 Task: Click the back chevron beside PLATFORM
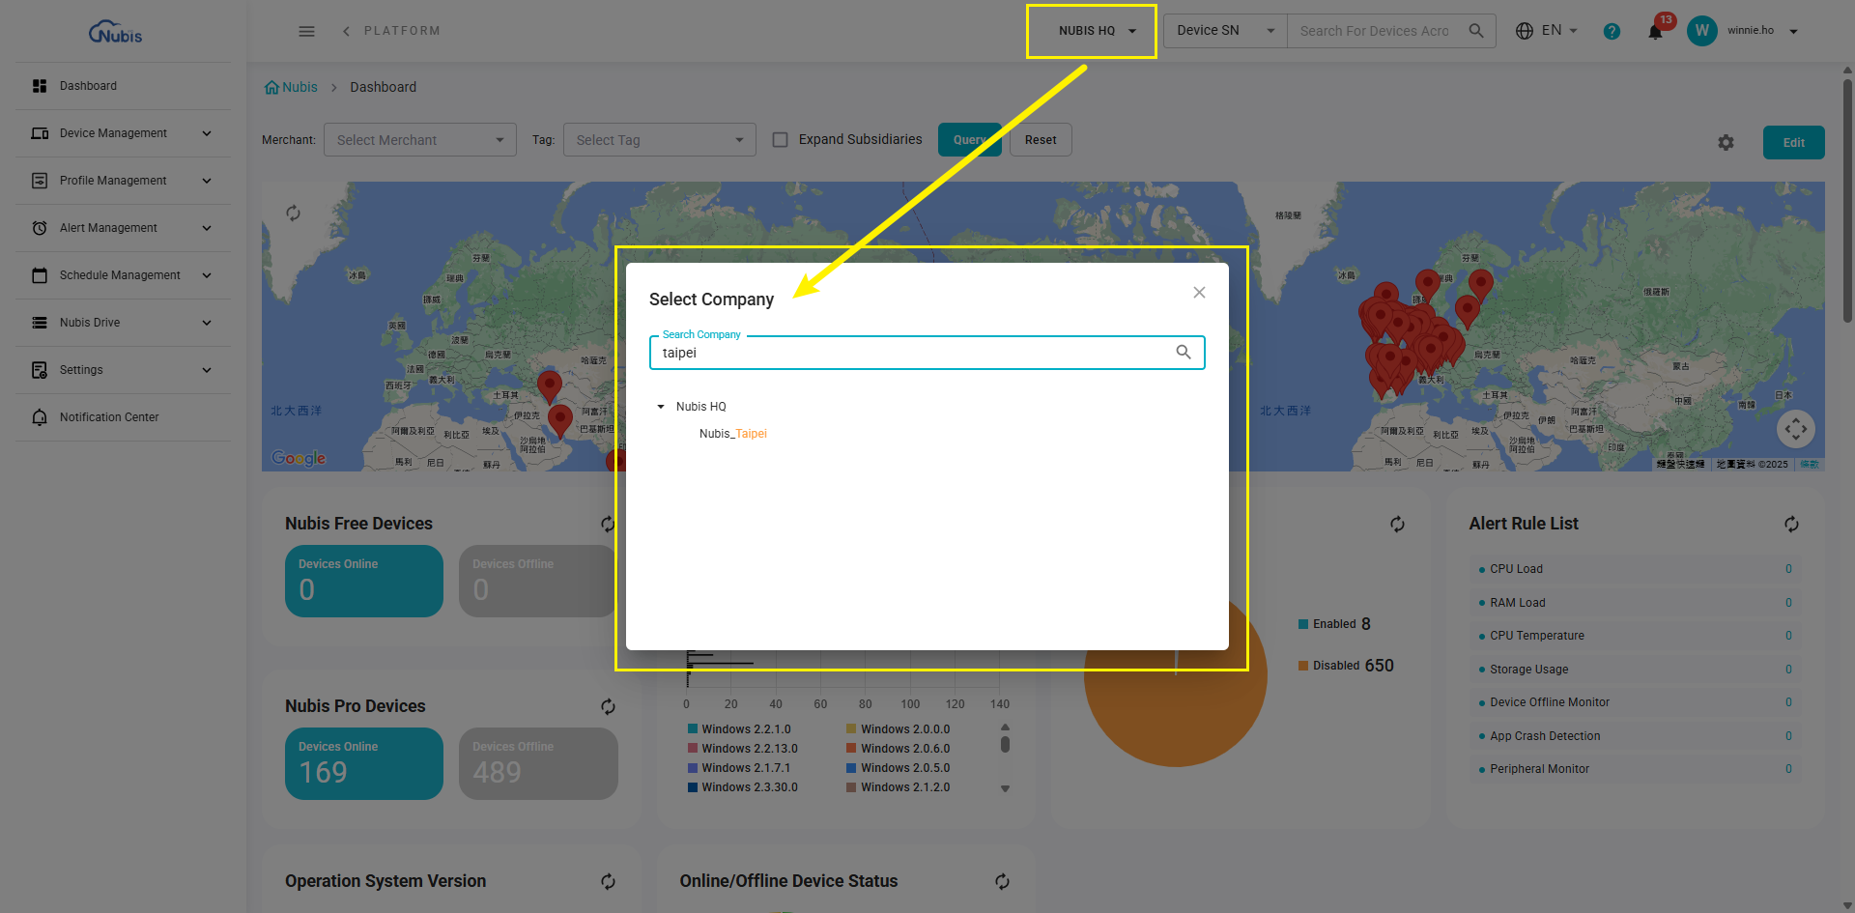(x=346, y=31)
